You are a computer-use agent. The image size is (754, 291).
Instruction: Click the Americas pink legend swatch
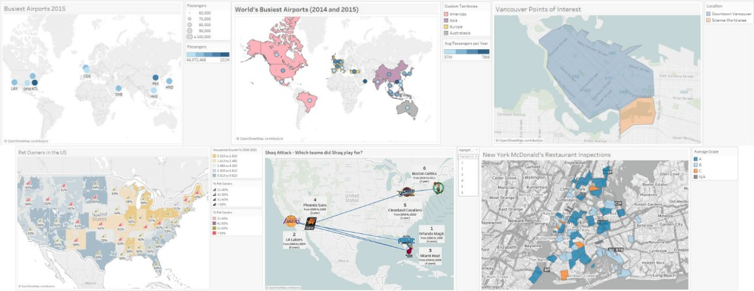pyautogui.click(x=447, y=13)
